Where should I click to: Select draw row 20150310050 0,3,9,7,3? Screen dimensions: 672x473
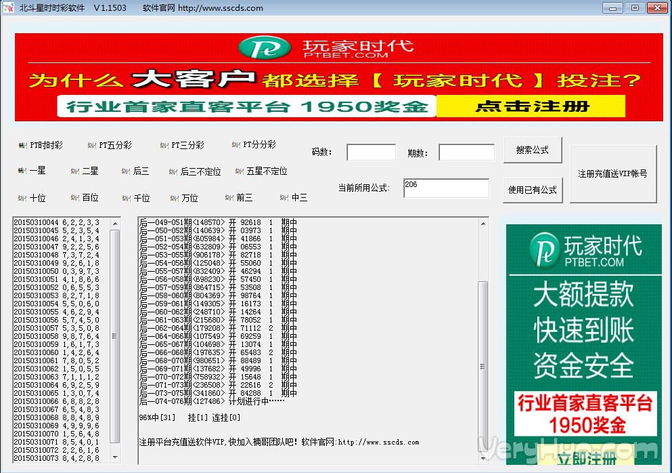57,271
